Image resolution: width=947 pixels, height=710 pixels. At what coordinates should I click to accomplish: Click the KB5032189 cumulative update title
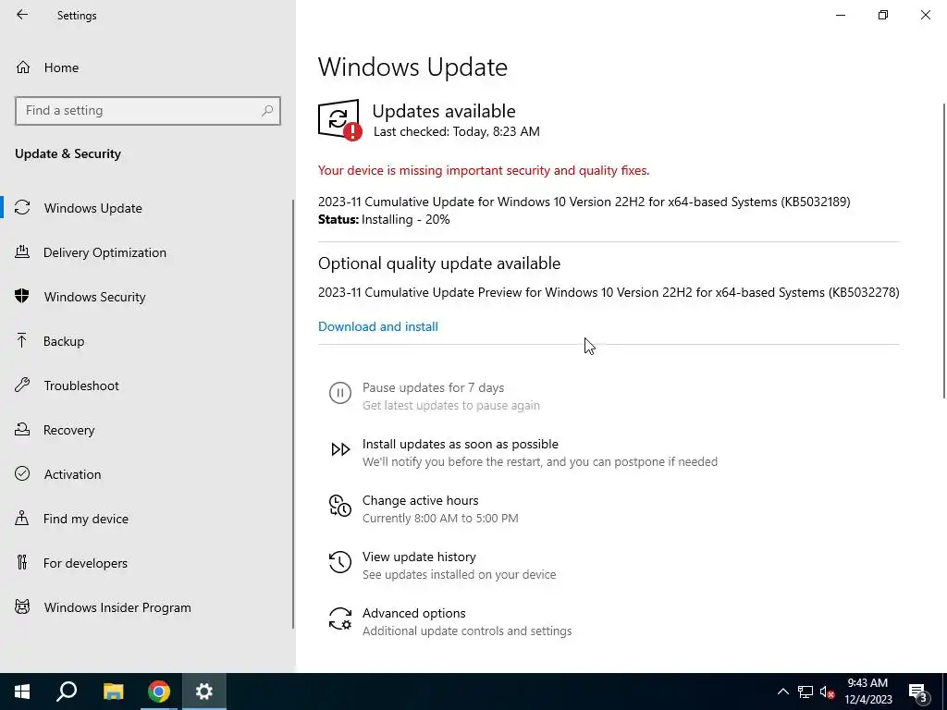[x=584, y=202]
